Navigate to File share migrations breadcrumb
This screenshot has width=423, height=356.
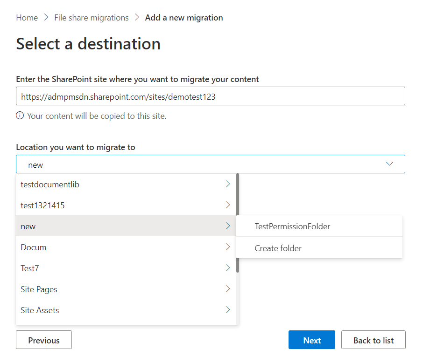point(92,18)
